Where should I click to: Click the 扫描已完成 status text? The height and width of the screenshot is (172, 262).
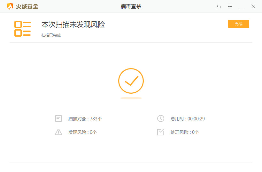coord(51,35)
